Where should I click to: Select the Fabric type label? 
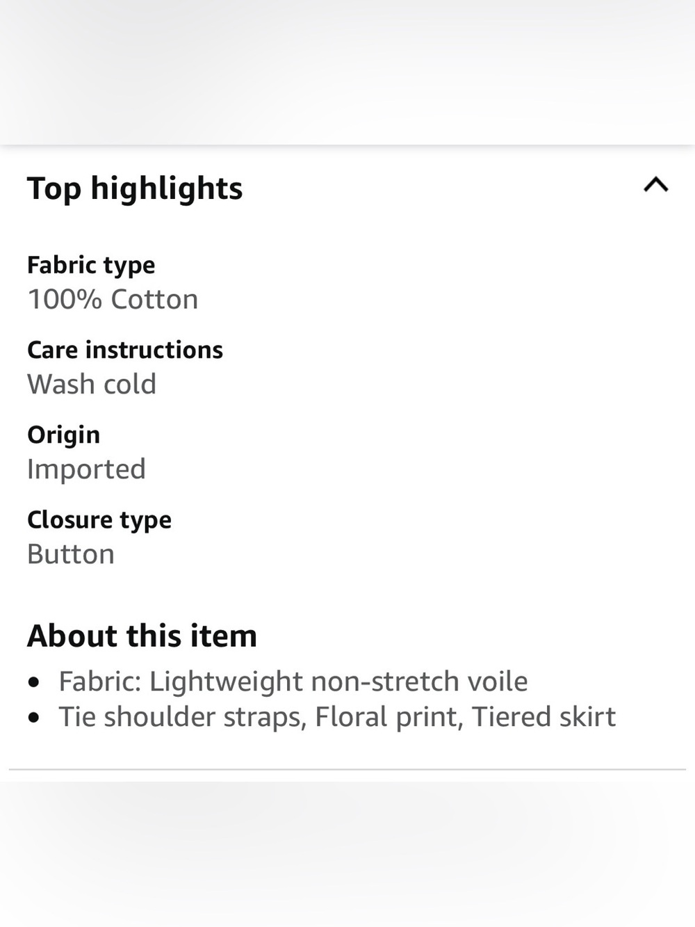tap(91, 265)
